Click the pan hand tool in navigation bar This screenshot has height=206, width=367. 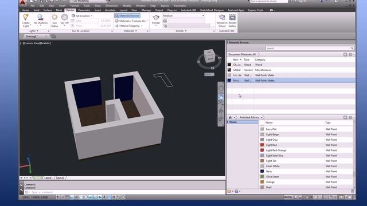221,97
